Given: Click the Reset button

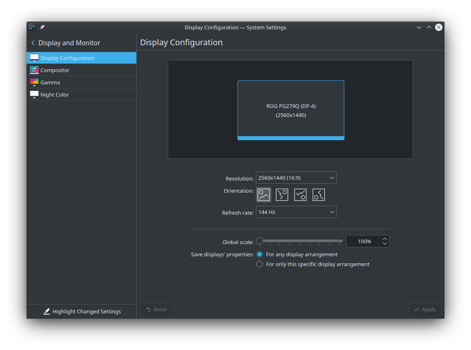Looking at the screenshot, I should pos(156,309).
